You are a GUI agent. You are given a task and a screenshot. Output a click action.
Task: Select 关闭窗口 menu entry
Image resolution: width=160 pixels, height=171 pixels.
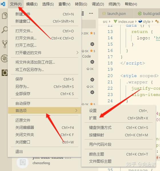45,142
